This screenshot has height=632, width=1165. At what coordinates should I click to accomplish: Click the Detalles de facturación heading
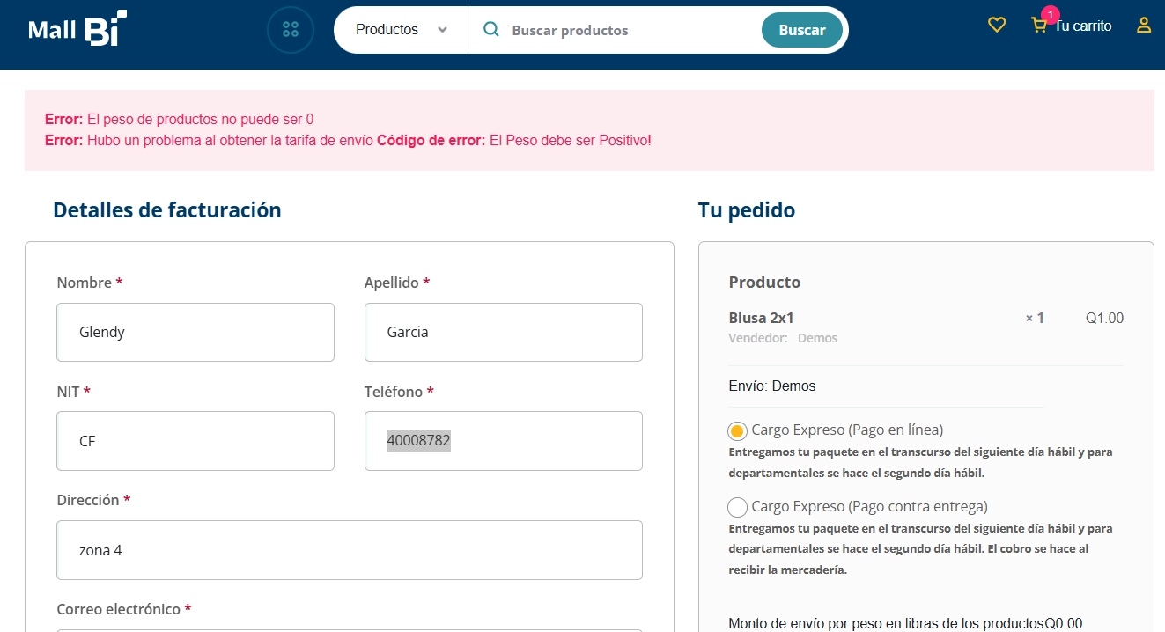(x=167, y=209)
